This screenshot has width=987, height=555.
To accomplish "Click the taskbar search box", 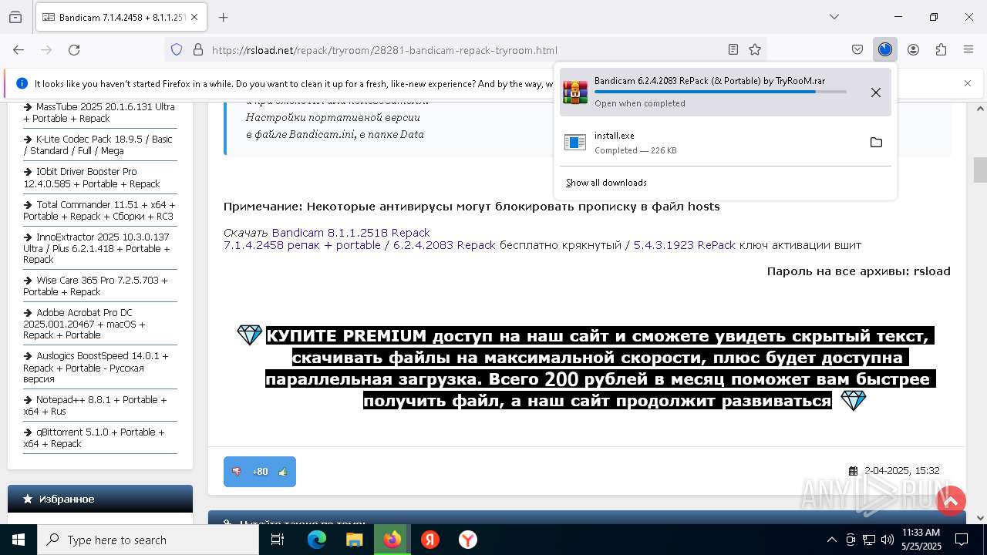I will click(x=148, y=540).
